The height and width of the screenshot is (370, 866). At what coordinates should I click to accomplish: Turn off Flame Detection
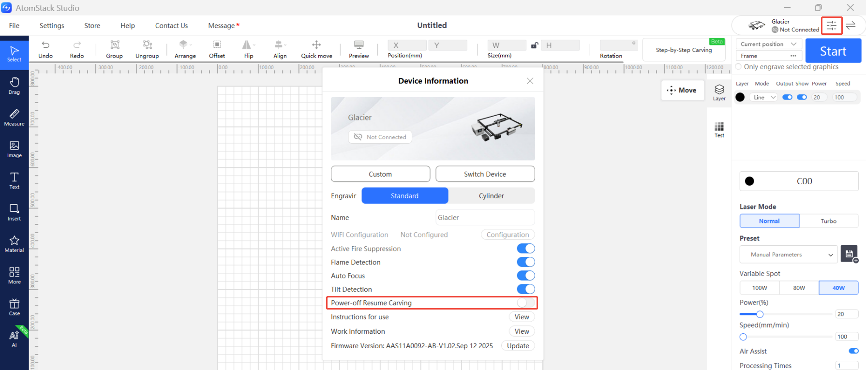tap(526, 262)
